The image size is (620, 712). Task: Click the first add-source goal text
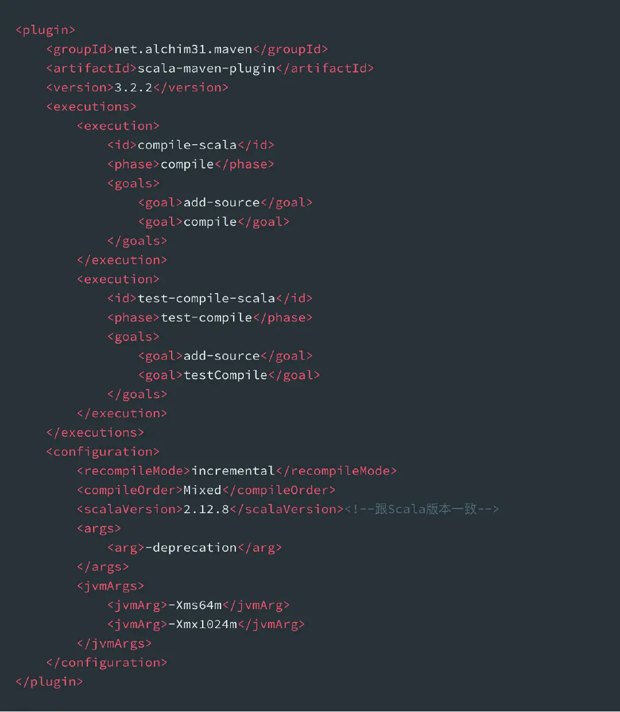pos(222,202)
